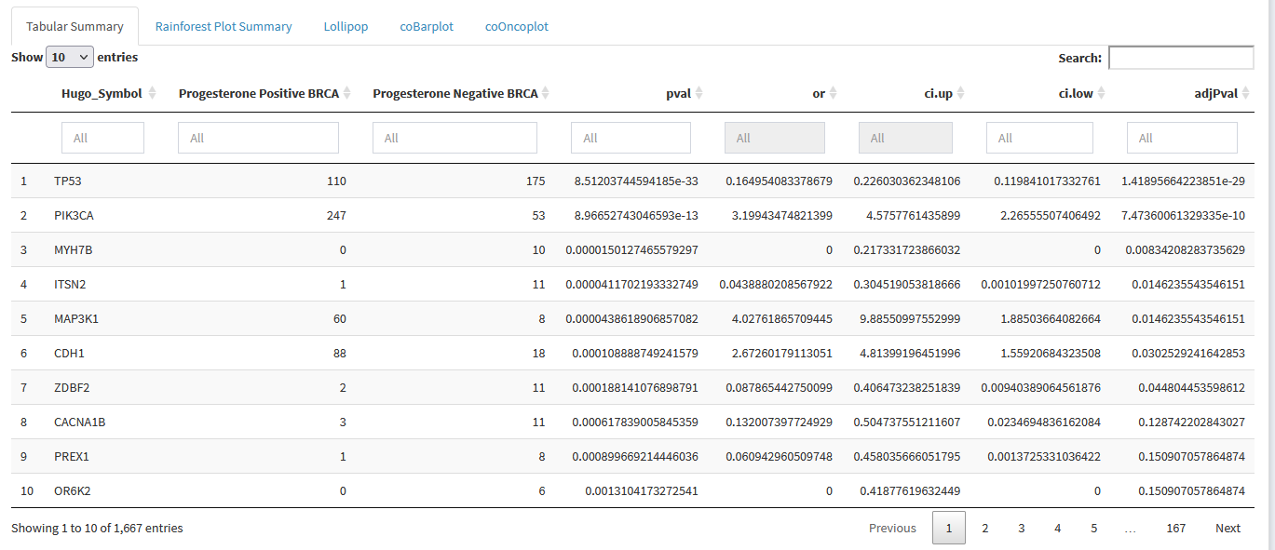Sort by the or column arrows

point(834,93)
